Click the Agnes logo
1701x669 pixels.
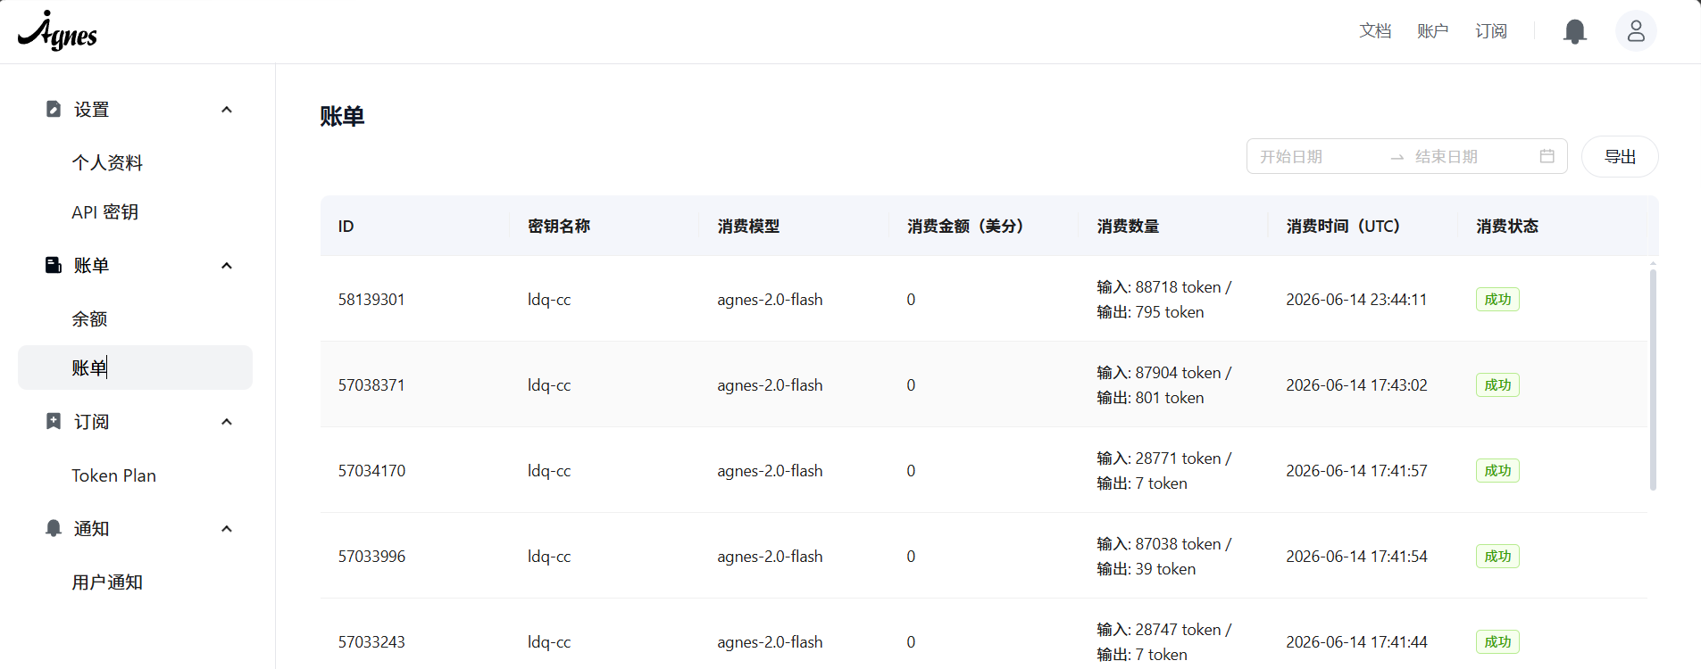click(57, 31)
